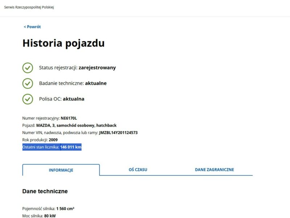Image resolution: width=290 pixels, height=218 pixels.
Task: Click the status value zarejestrowany
Action: [97, 68]
